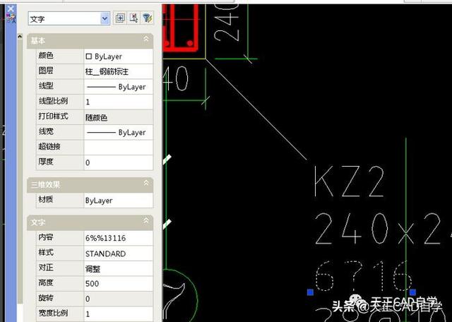Select the white leader line to KZ2

coord(256,109)
